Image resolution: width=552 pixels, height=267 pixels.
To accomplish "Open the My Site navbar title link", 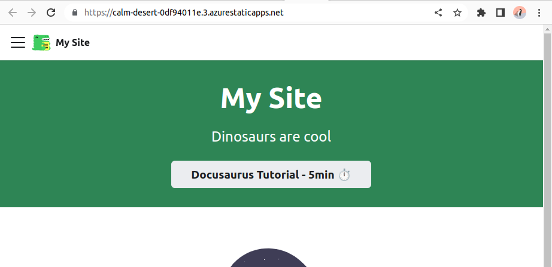I will tap(72, 42).
